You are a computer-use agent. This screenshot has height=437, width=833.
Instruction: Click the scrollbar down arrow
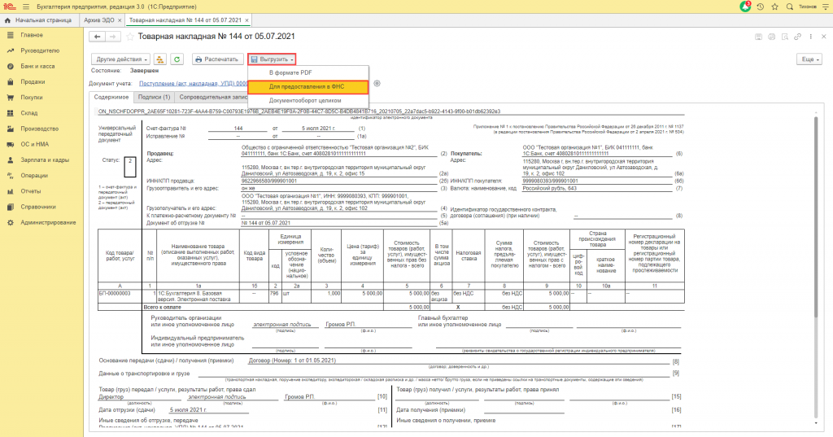coord(816,423)
